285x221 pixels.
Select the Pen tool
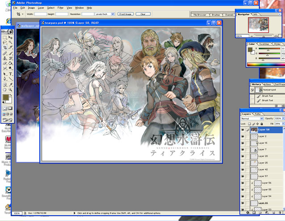(5, 79)
